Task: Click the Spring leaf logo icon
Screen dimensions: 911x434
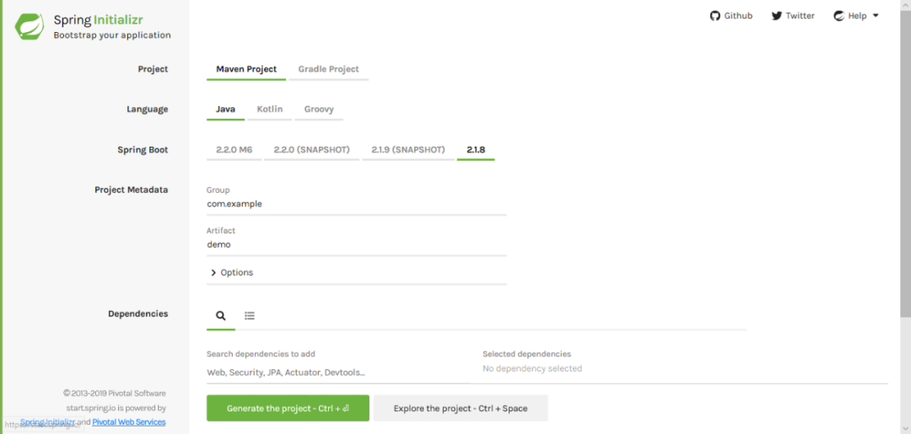Action: pos(30,26)
